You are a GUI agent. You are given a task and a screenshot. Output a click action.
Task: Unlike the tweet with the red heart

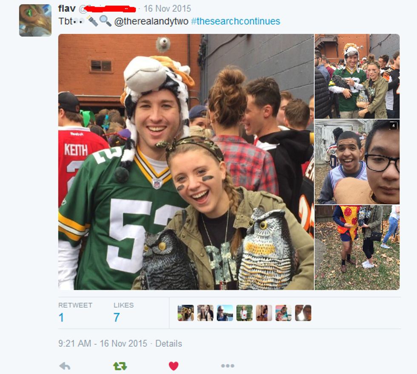click(174, 366)
